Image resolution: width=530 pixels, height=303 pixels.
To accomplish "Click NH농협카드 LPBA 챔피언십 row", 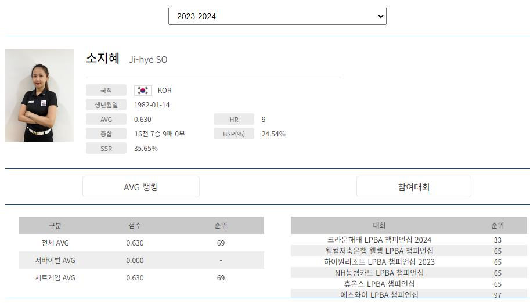I will 409,273.
